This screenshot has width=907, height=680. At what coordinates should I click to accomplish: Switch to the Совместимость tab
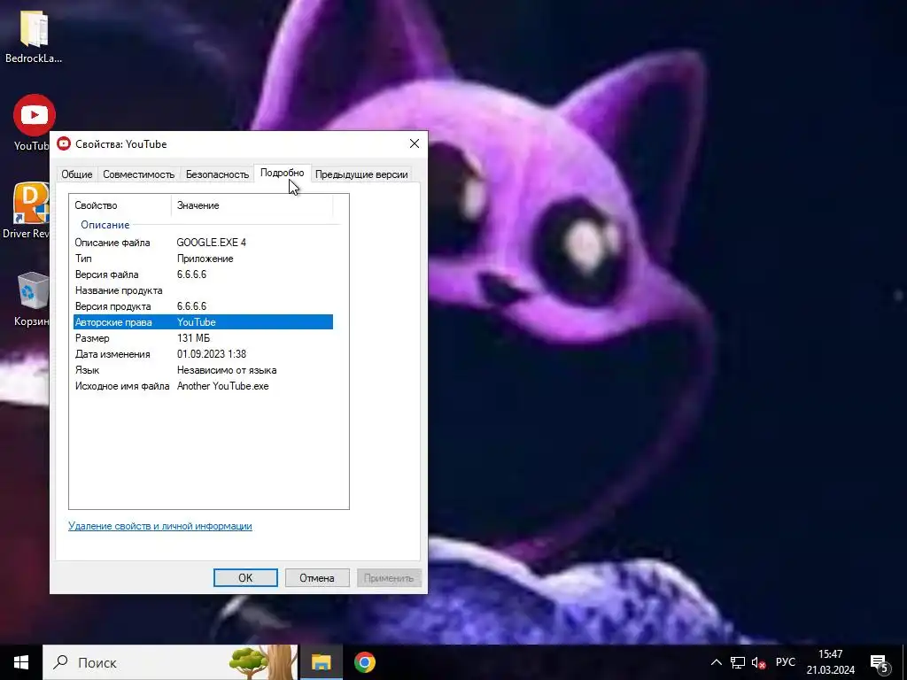139,174
